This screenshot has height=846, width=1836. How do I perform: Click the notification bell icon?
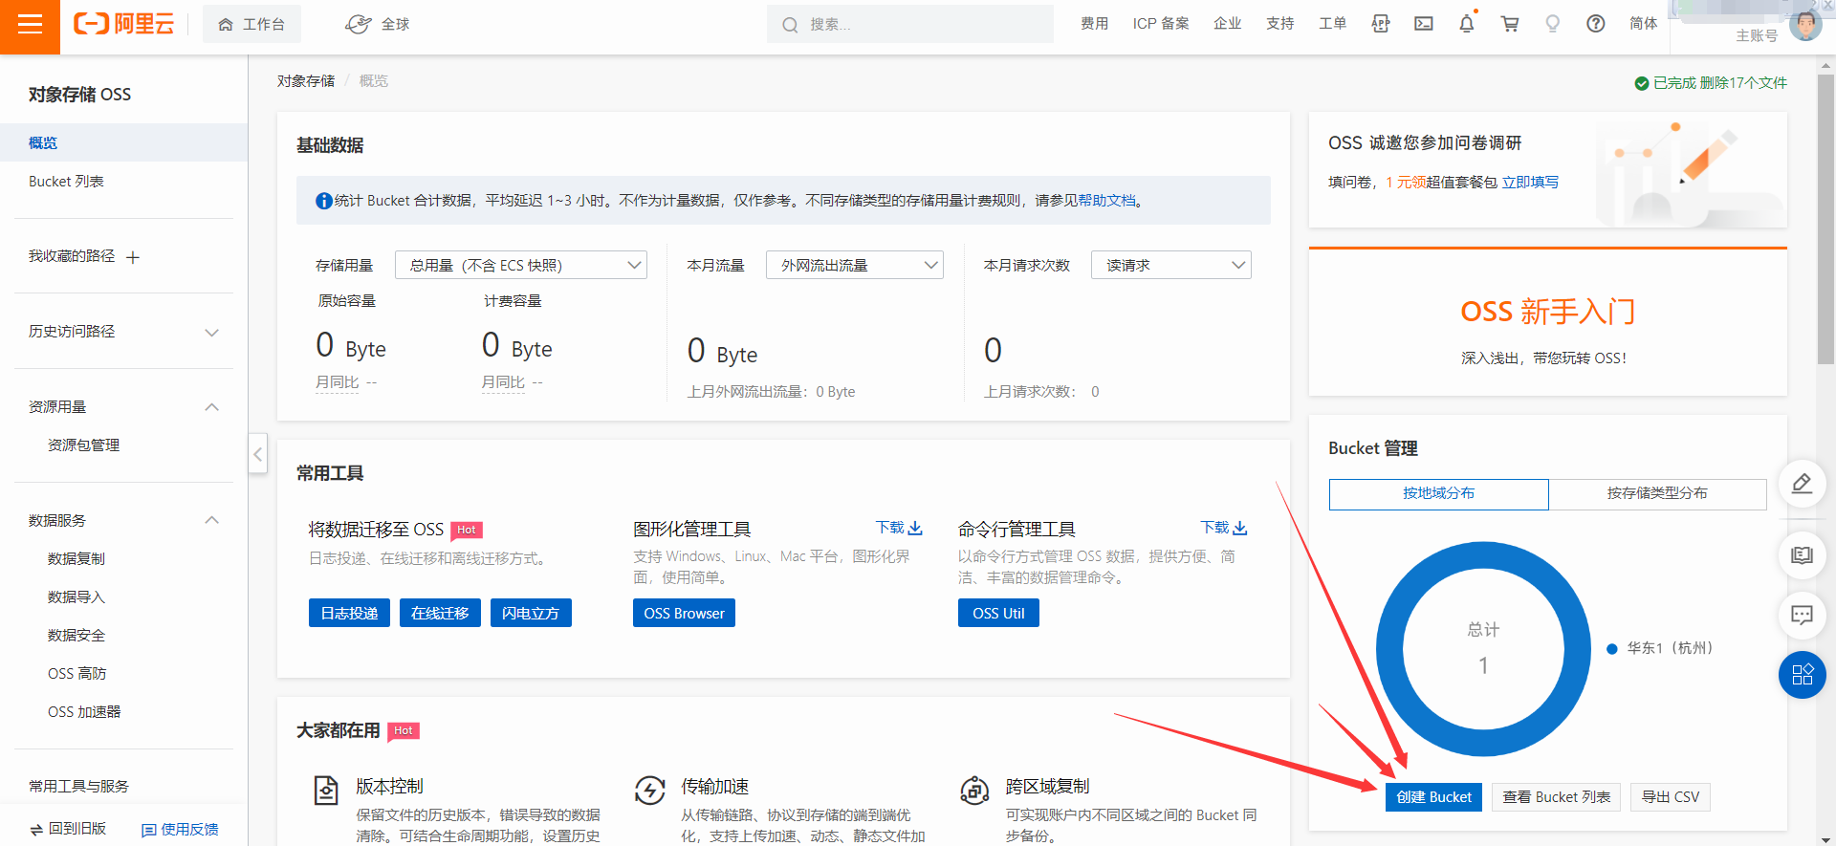click(x=1466, y=24)
